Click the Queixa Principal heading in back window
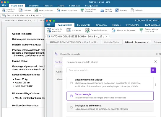The width and height of the screenshot is (161, 117). pos(22,34)
